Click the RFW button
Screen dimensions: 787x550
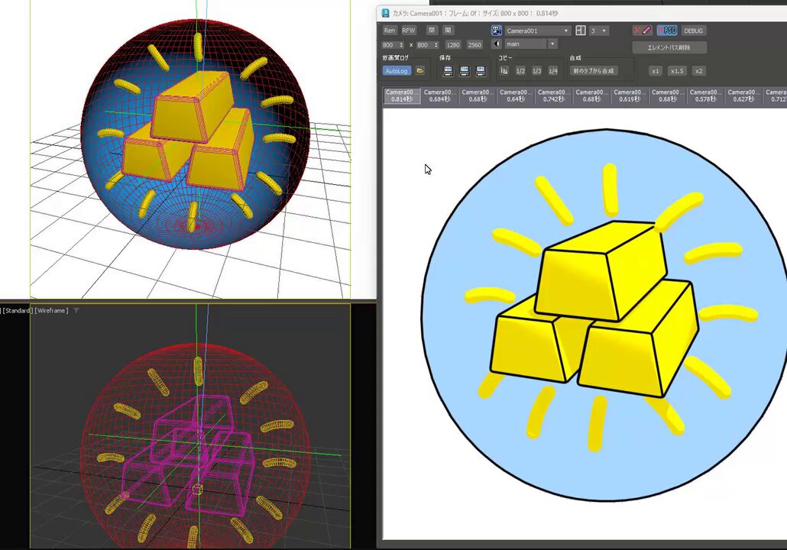pyautogui.click(x=409, y=31)
